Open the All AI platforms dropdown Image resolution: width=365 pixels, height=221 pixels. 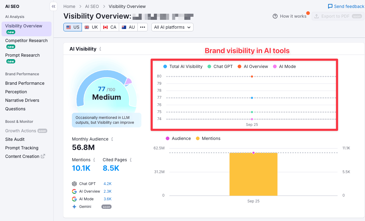(x=172, y=27)
